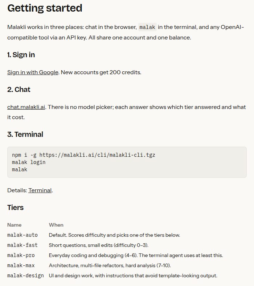The image size is (254, 286).
Task: Select the malak-design tier name
Action: point(26,276)
